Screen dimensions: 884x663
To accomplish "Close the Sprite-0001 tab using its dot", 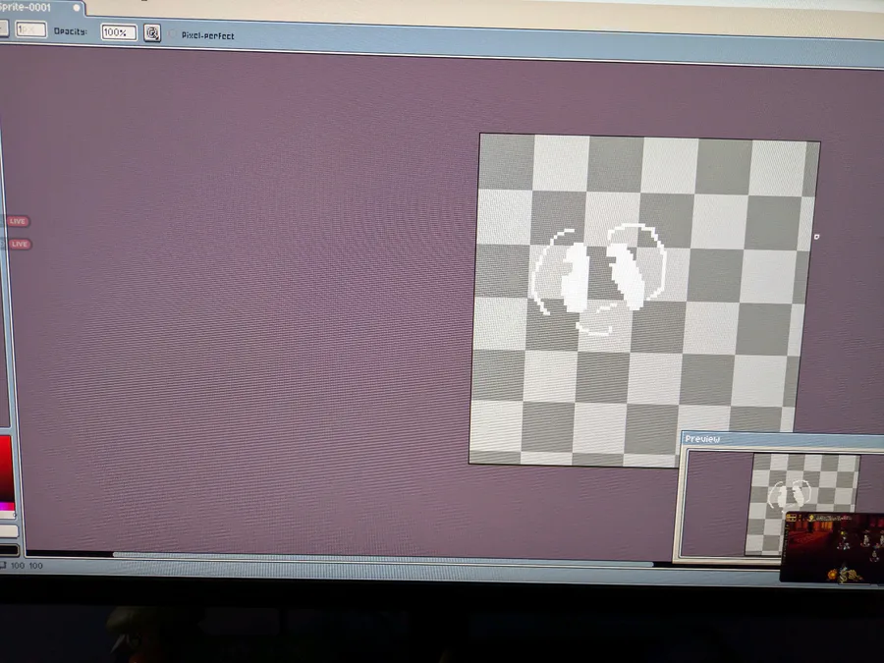I will coord(77,7).
